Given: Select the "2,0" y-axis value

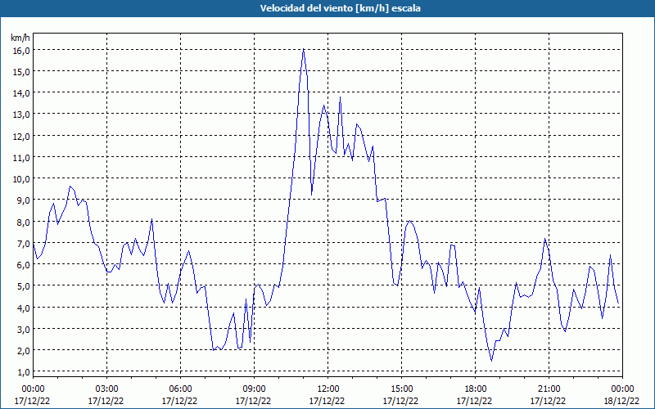Looking at the screenshot, I should pos(23,351).
